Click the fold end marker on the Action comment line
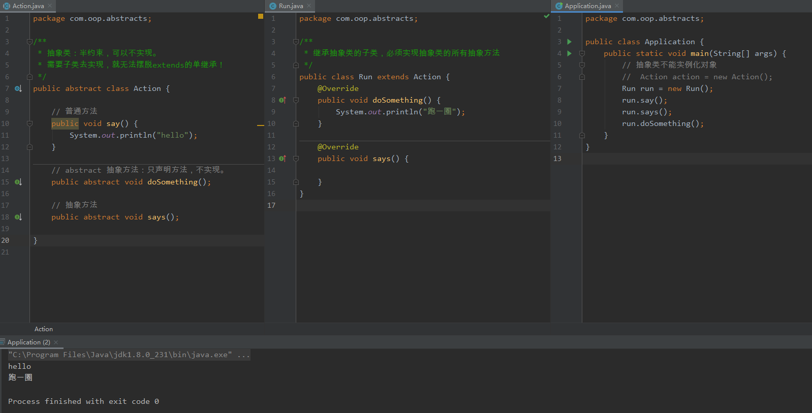Image resolution: width=812 pixels, height=413 pixels. pos(582,77)
